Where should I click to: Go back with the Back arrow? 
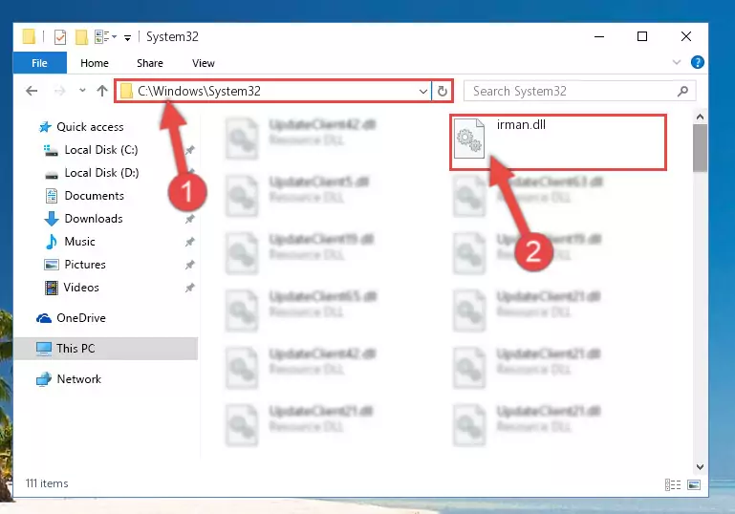coord(32,91)
